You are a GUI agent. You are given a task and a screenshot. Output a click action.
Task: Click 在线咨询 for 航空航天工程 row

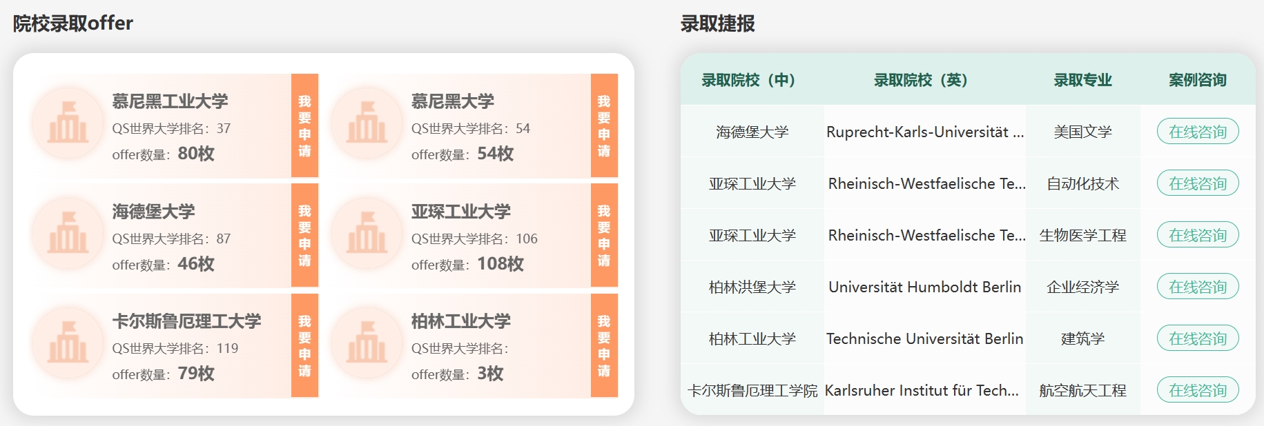click(1198, 390)
